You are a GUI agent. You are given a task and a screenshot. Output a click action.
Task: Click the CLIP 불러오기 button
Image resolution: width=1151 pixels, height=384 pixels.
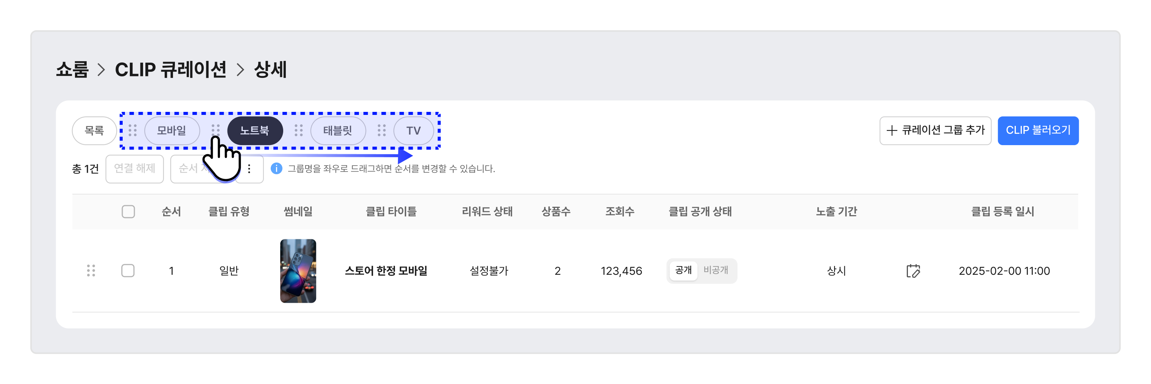click(x=1038, y=131)
